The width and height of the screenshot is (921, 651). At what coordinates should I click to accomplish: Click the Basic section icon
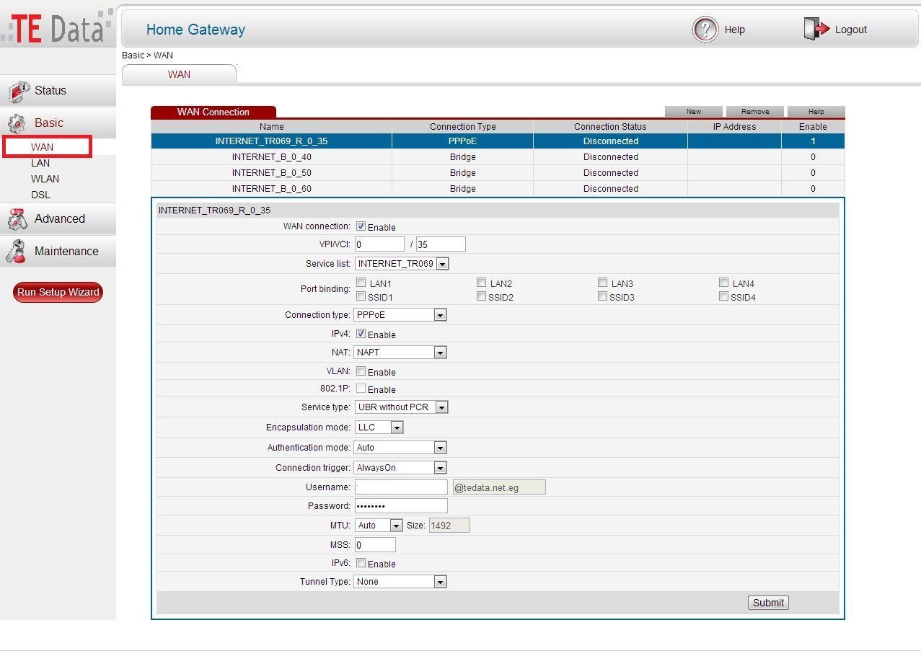pyautogui.click(x=17, y=122)
